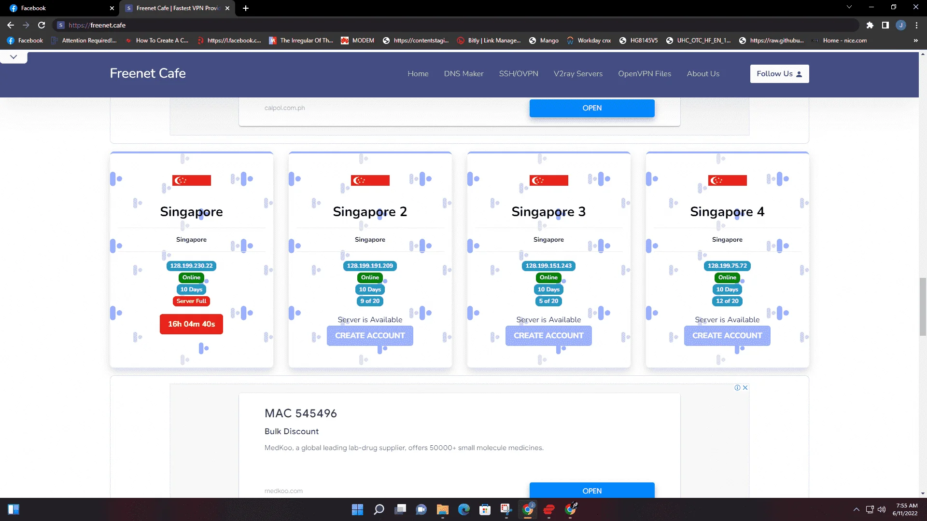This screenshot has width=927, height=521.
Task: Click OPEN on the calpol.com.ph ad
Action: coord(592,108)
